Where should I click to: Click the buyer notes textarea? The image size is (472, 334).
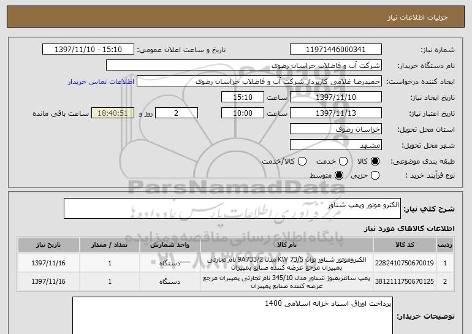point(232,316)
